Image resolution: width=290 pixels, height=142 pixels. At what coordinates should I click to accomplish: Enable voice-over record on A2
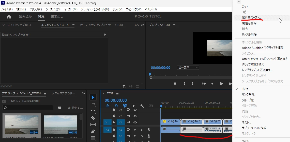coord(149,136)
